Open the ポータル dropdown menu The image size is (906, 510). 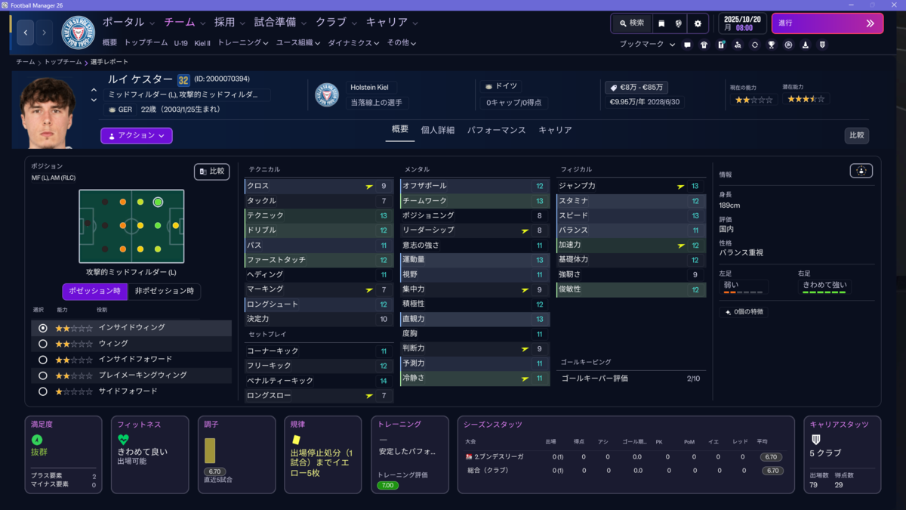click(128, 23)
